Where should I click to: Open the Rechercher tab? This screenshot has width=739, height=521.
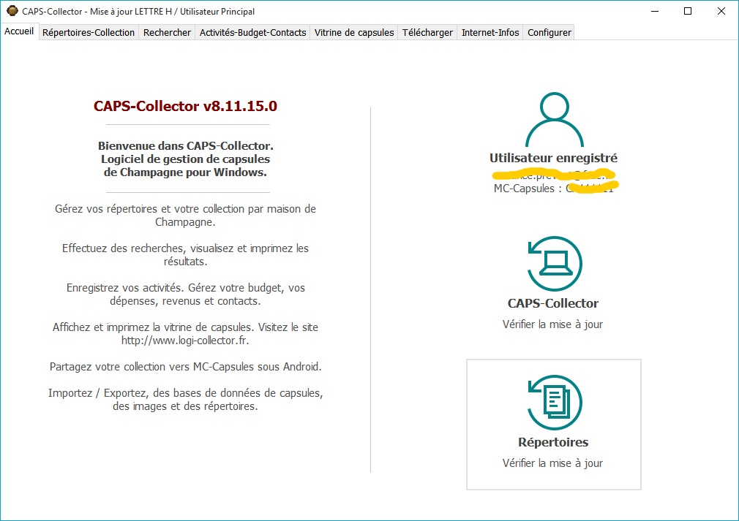click(167, 32)
